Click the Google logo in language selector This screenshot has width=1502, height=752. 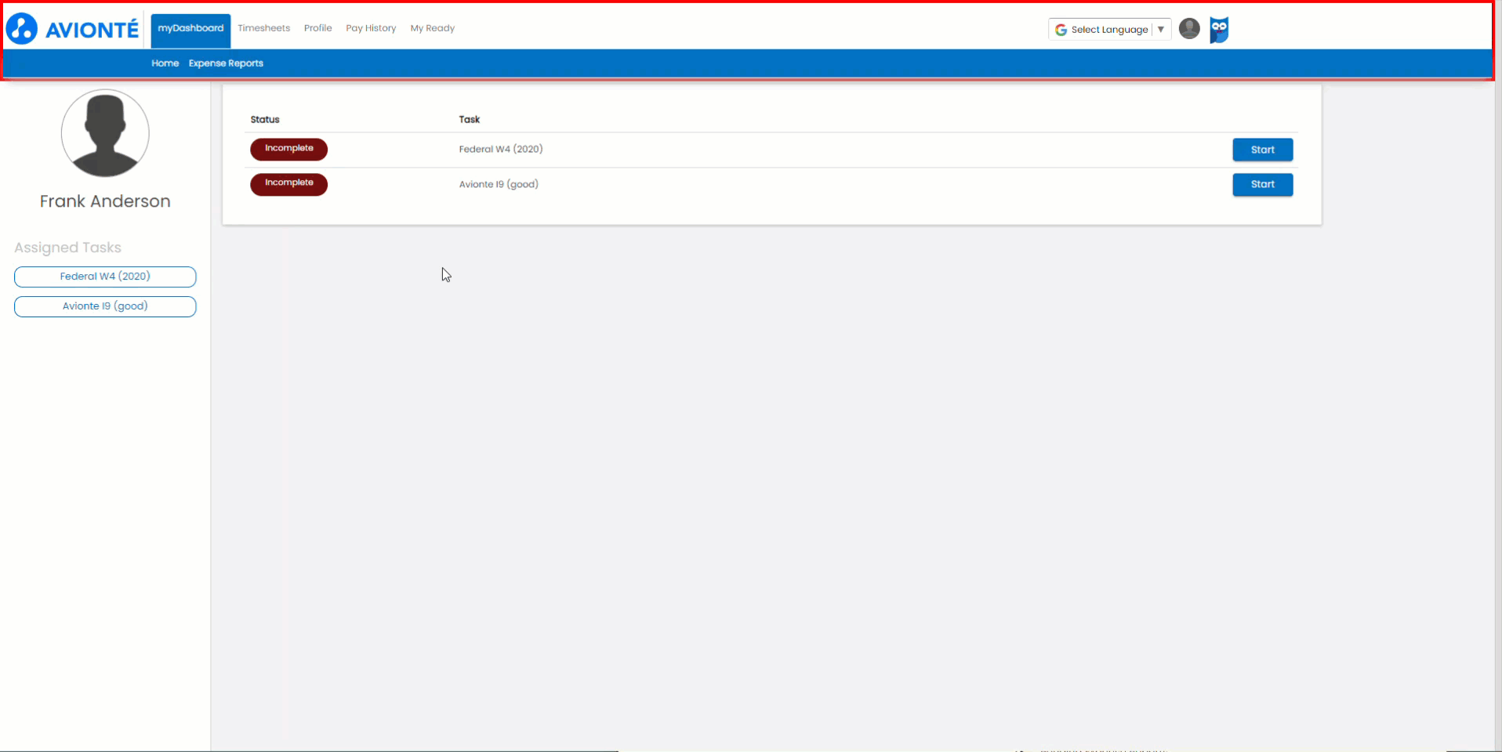tap(1061, 30)
